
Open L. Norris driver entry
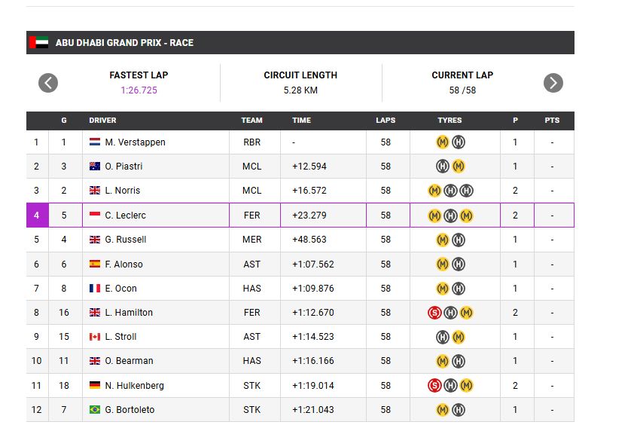click(x=123, y=191)
